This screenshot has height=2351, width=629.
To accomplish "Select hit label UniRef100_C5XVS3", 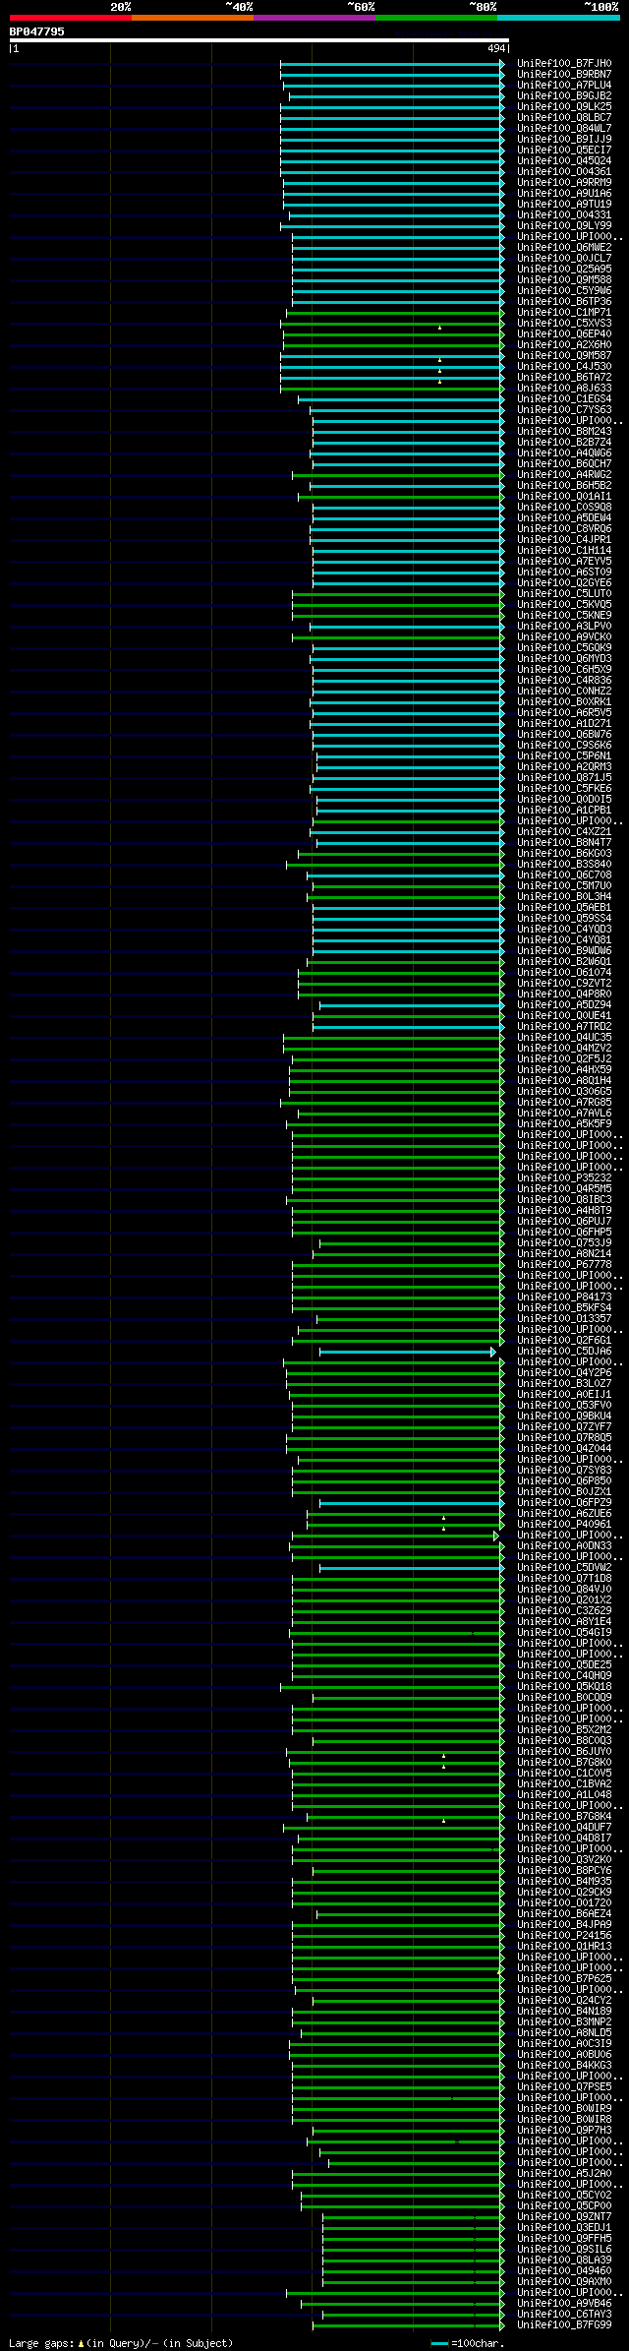I will (564, 324).
